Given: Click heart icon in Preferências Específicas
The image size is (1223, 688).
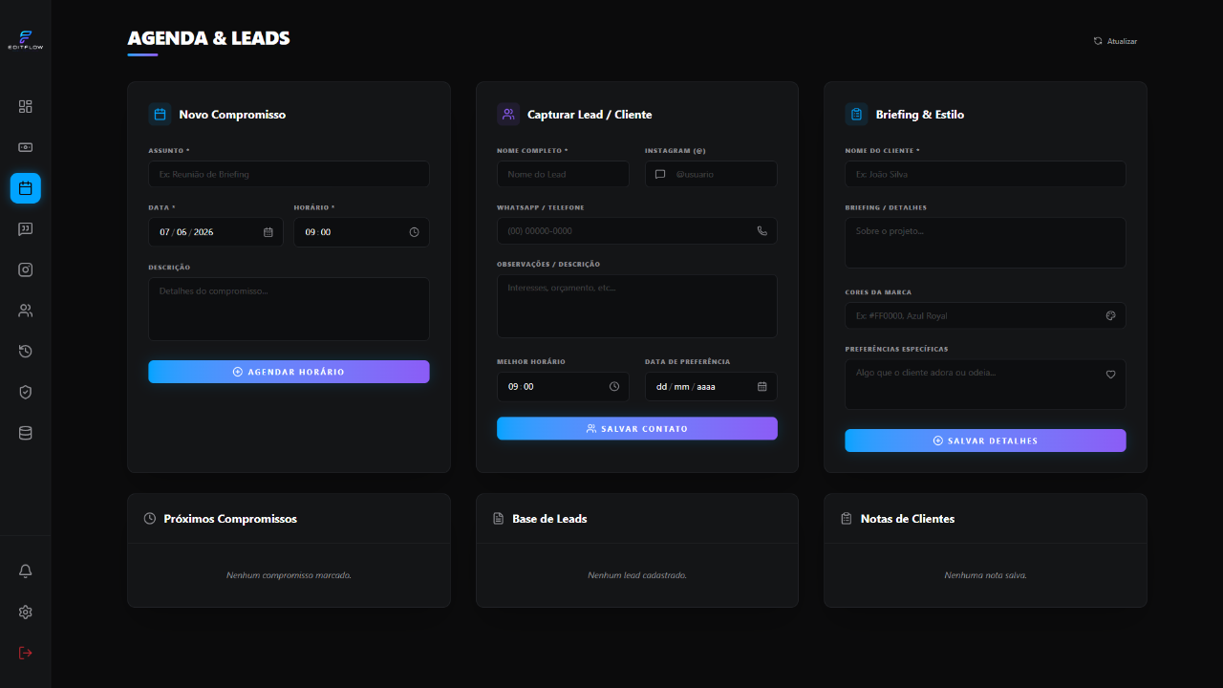Looking at the screenshot, I should click(x=1110, y=375).
